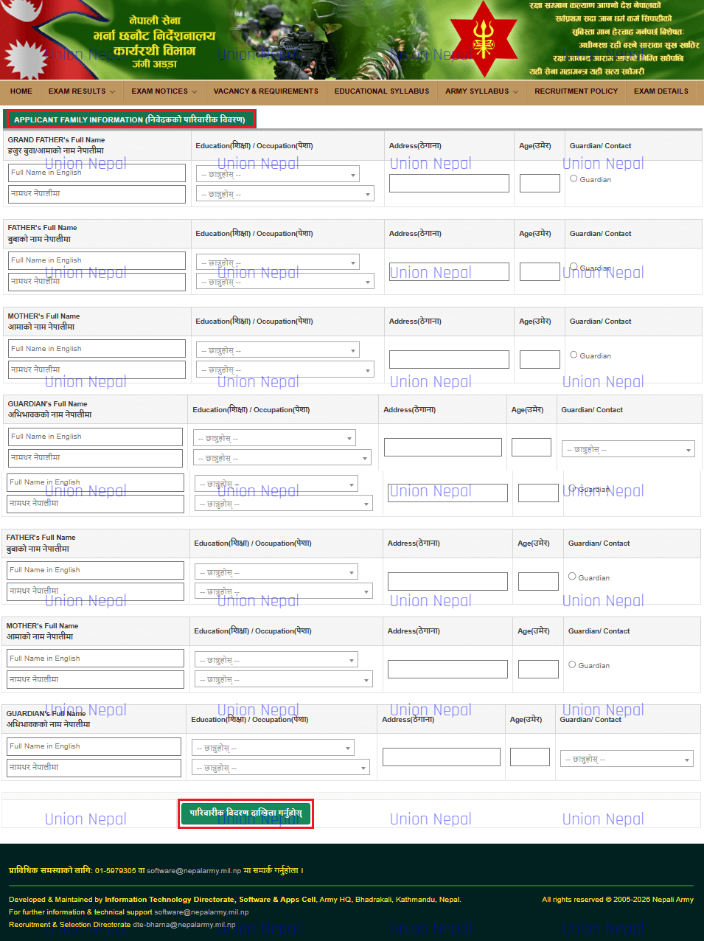The width and height of the screenshot is (704, 941).
Task: Open the EXAM NOTICES menu
Action: pyautogui.click(x=164, y=91)
